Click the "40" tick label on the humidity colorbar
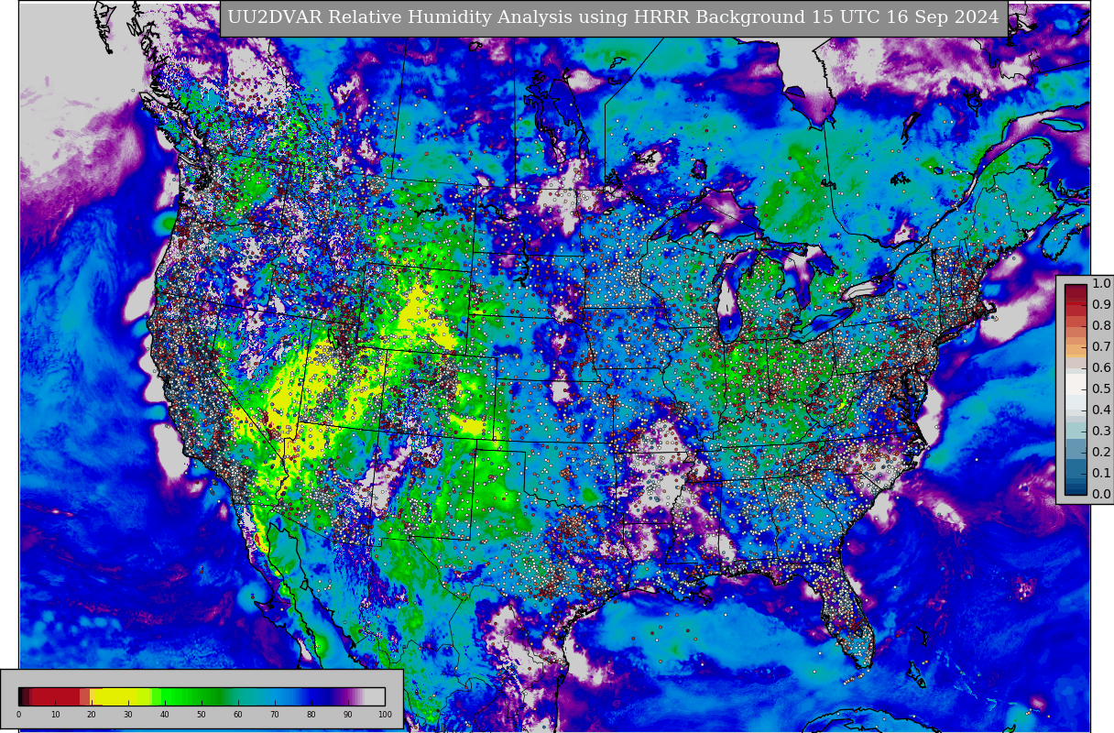1114x733 pixels. [x=165, y=715]
